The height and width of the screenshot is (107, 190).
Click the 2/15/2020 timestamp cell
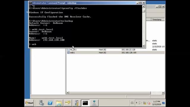[158, 47]
